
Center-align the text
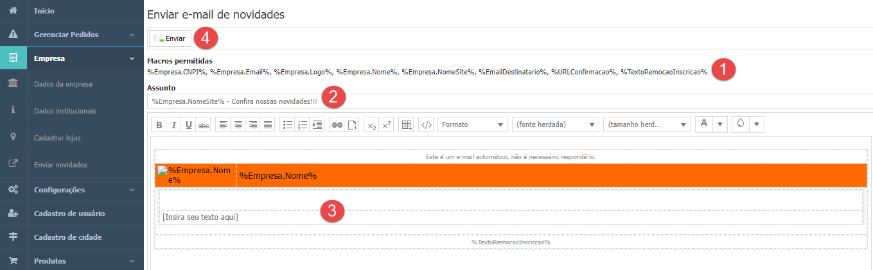tap(238, 125)
